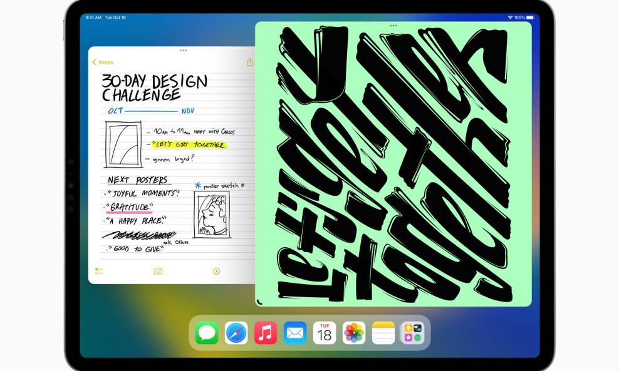
Task: Launch Safari from the dock
Action: click(236, 333)
